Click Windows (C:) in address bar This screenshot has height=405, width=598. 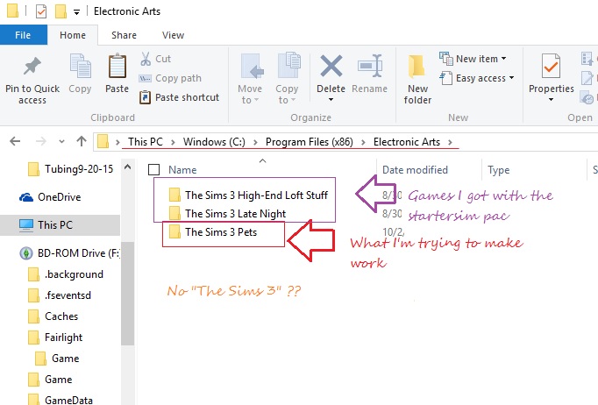pyautogui.click(x=214, y=142)
